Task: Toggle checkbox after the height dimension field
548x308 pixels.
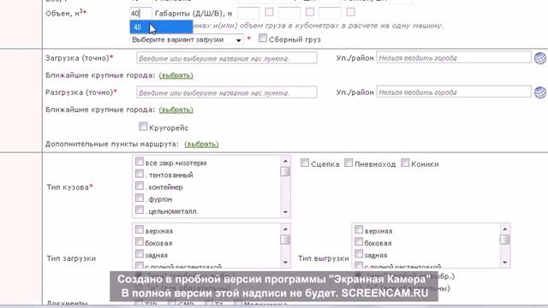Action: (x=350, y=12)
